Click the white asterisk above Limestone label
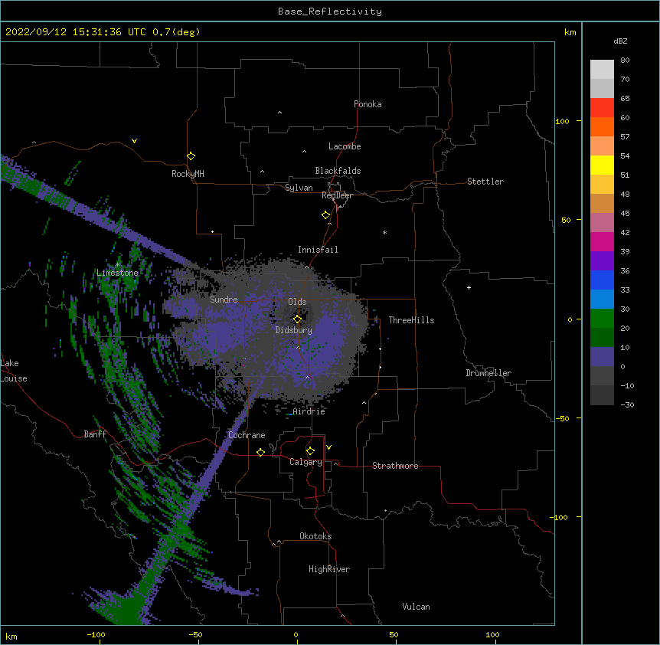660x645 pixels. pos(118,264)
